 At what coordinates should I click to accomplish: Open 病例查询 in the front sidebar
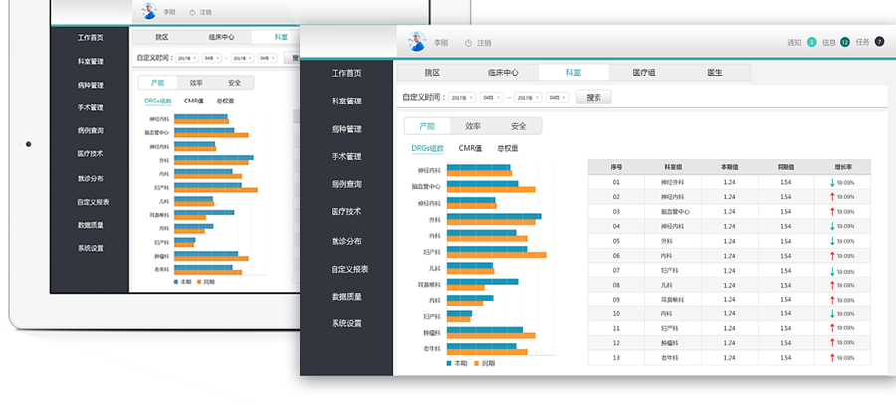click(346, 184)
